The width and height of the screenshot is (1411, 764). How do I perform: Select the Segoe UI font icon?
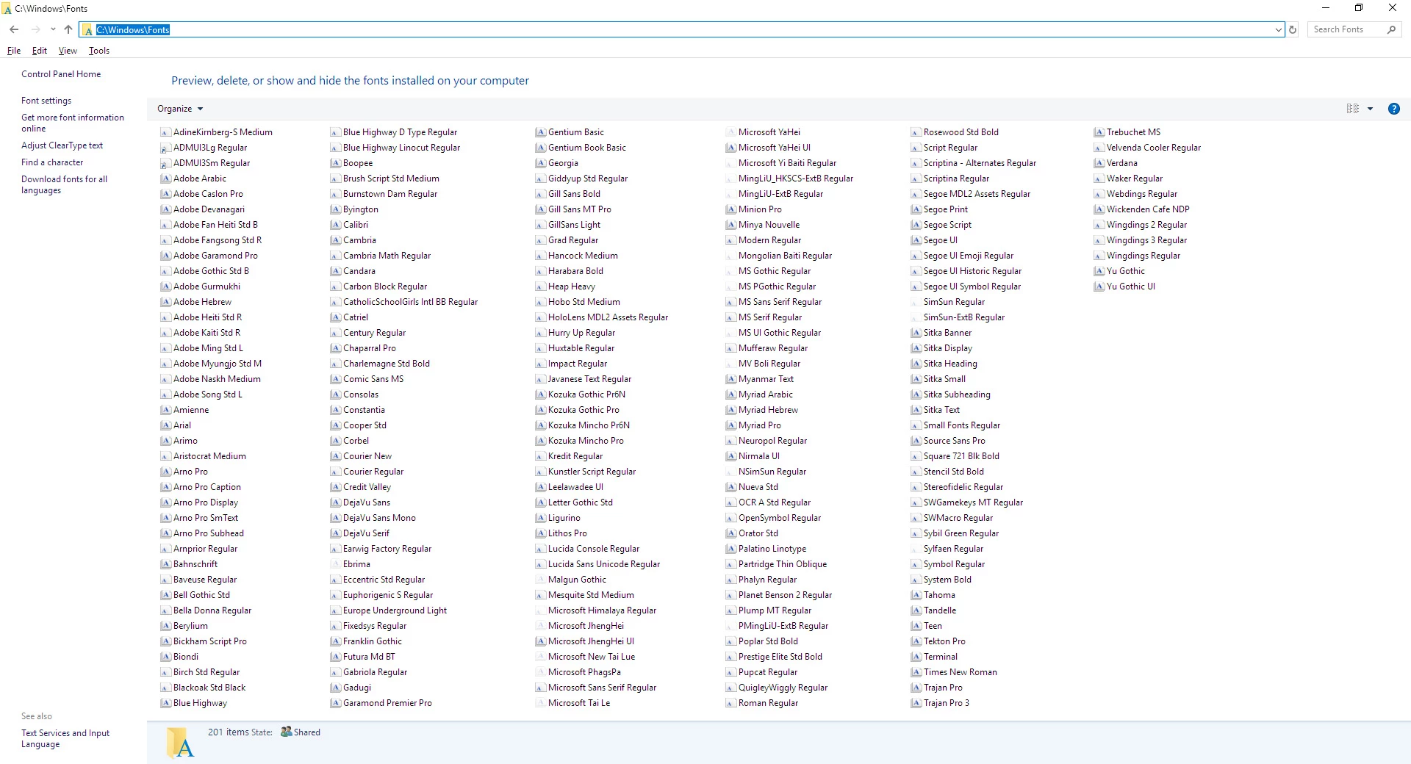click(916, 240)
